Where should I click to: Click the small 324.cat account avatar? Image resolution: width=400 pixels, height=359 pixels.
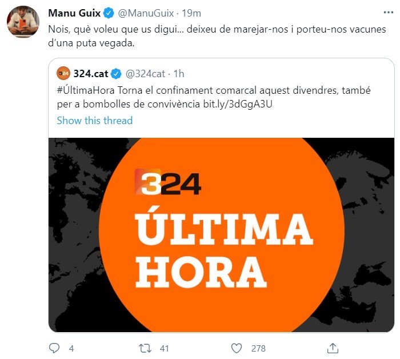click(x=63, y=74)
